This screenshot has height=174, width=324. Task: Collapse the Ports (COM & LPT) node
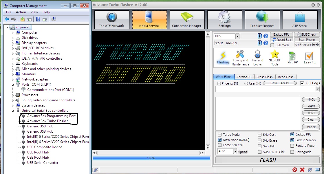13,85
